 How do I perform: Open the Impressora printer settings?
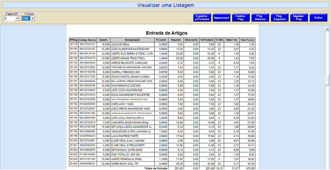[x=221, y=18]
